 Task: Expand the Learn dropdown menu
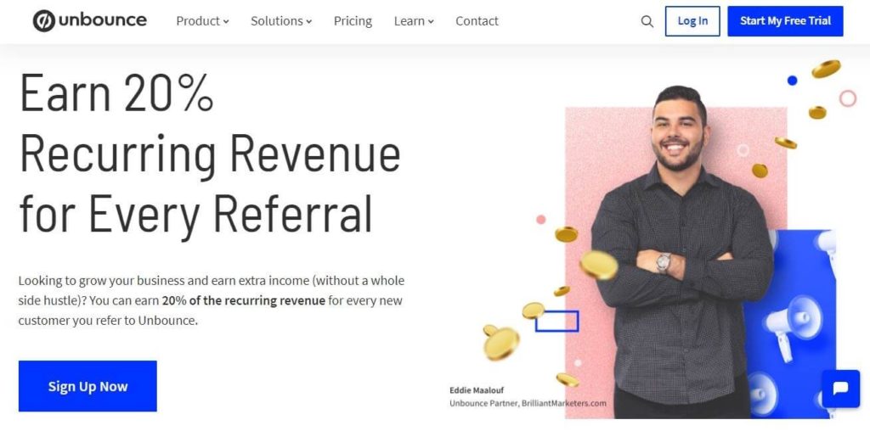(414, 21)
